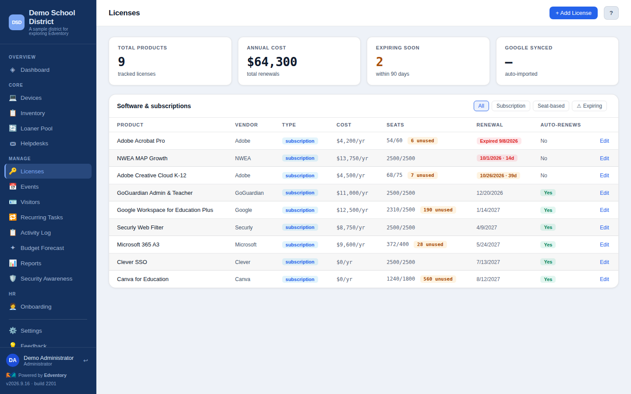Click the Total Products card

pos(170,61)
